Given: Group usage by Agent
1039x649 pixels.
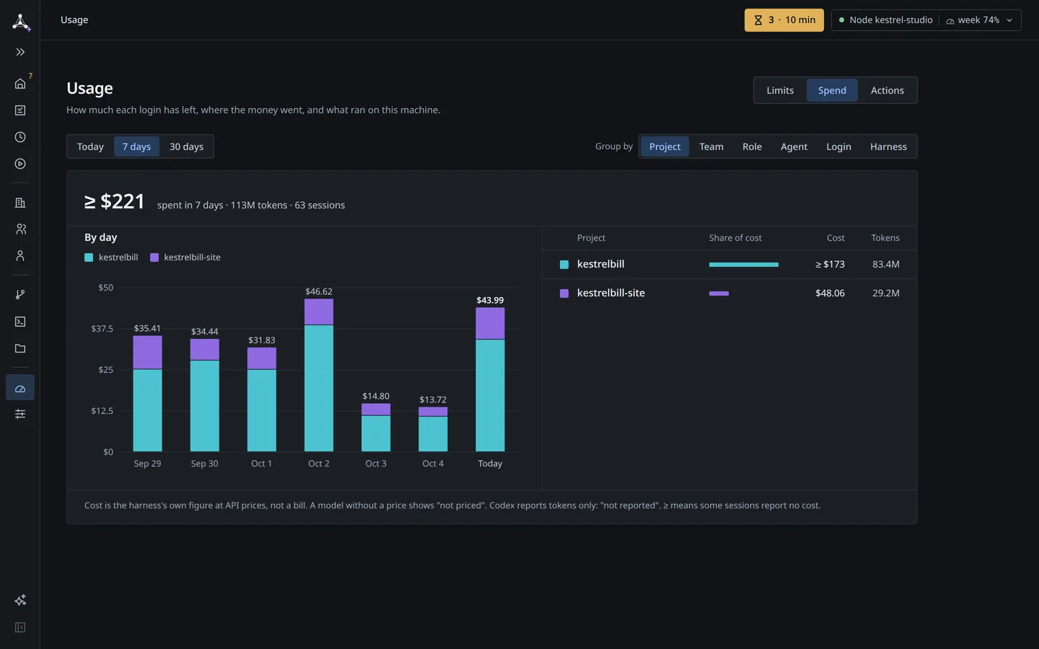Looking at the screenshot, I should coord(794,146).
